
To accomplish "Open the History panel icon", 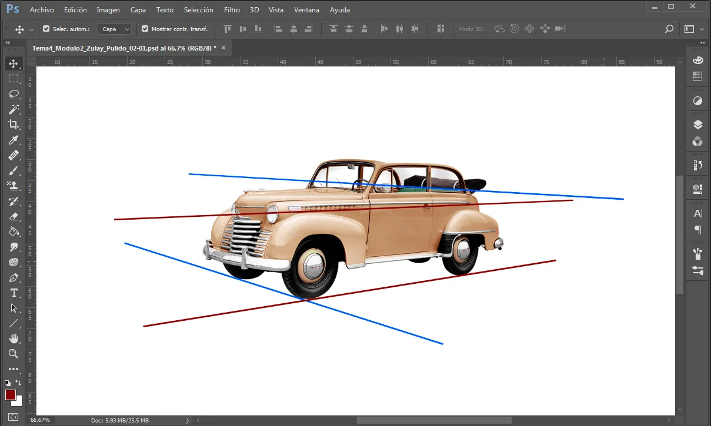I will (698, 165).
